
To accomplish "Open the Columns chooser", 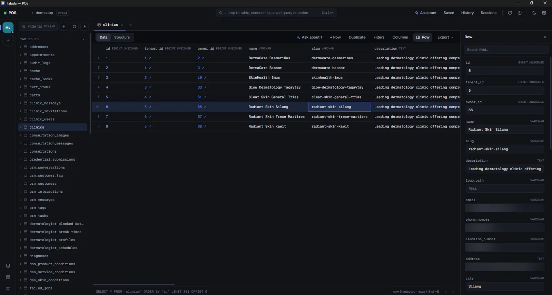I will point(400,37).
